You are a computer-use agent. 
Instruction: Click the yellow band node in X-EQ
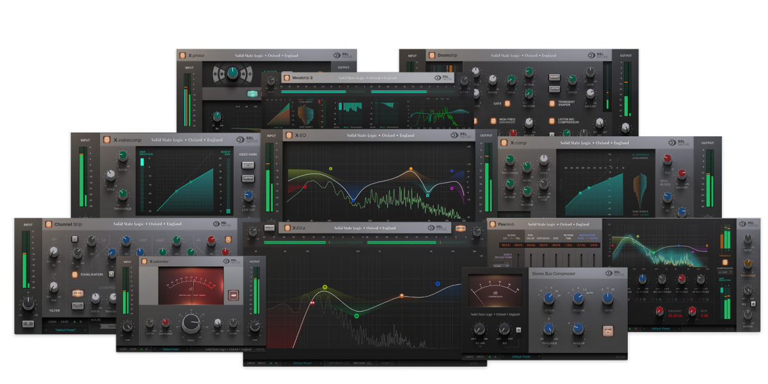pos(330,169)
